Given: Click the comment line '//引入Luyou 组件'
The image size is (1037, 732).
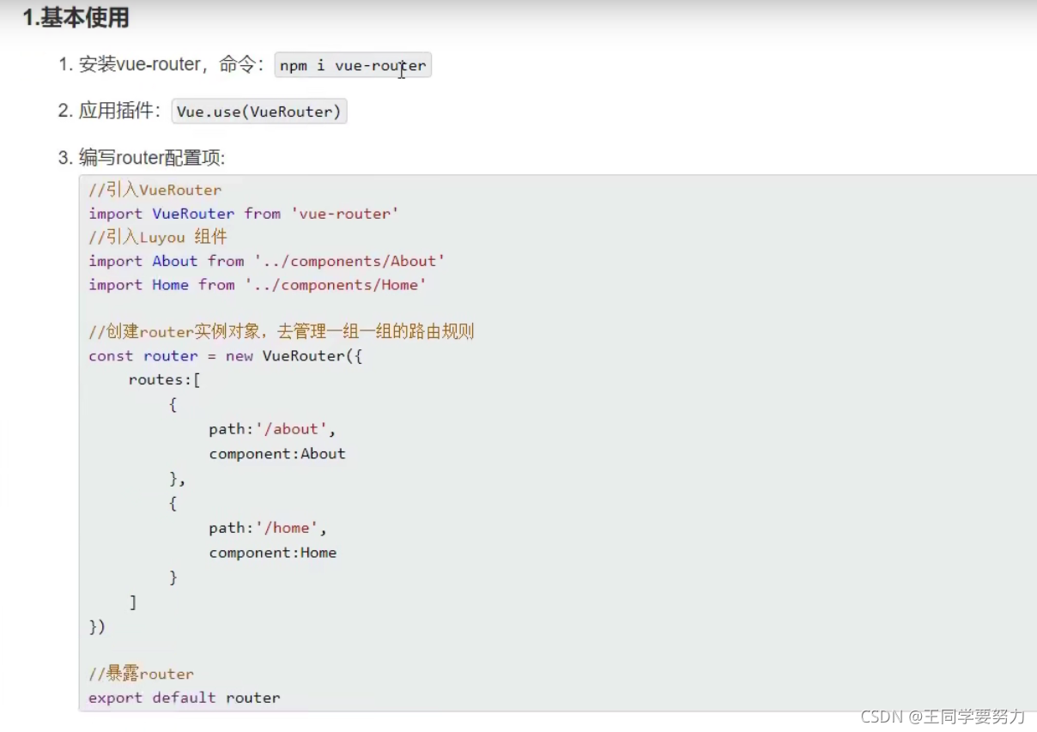Looking at the screenshot, I should pyautogui.click(x=157, y=237).
